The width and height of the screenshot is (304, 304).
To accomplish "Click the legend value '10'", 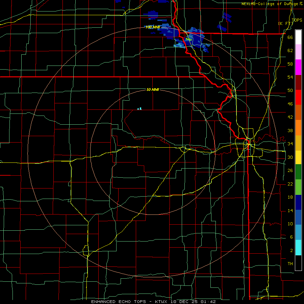I will tap(290, 224).
